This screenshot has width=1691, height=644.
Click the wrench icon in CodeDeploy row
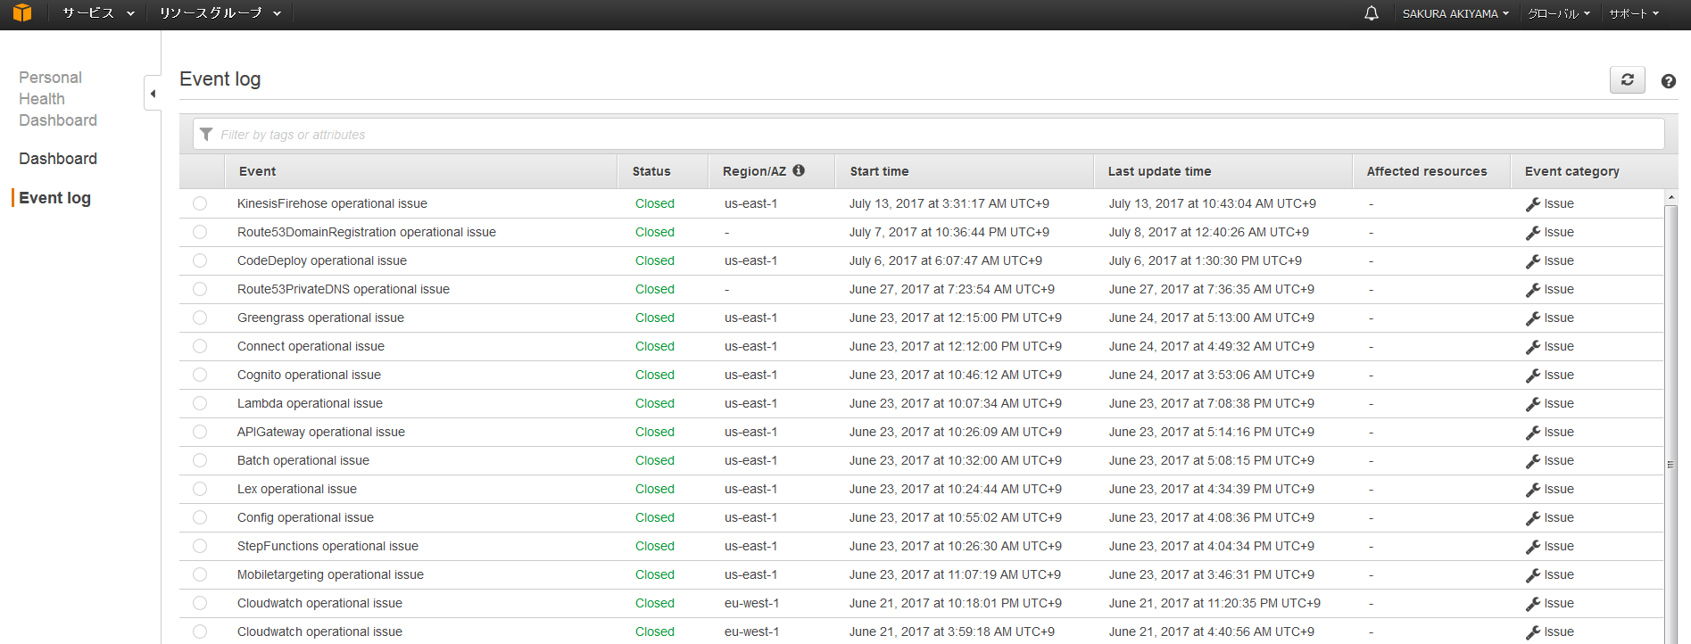[x=1532, y=261]
